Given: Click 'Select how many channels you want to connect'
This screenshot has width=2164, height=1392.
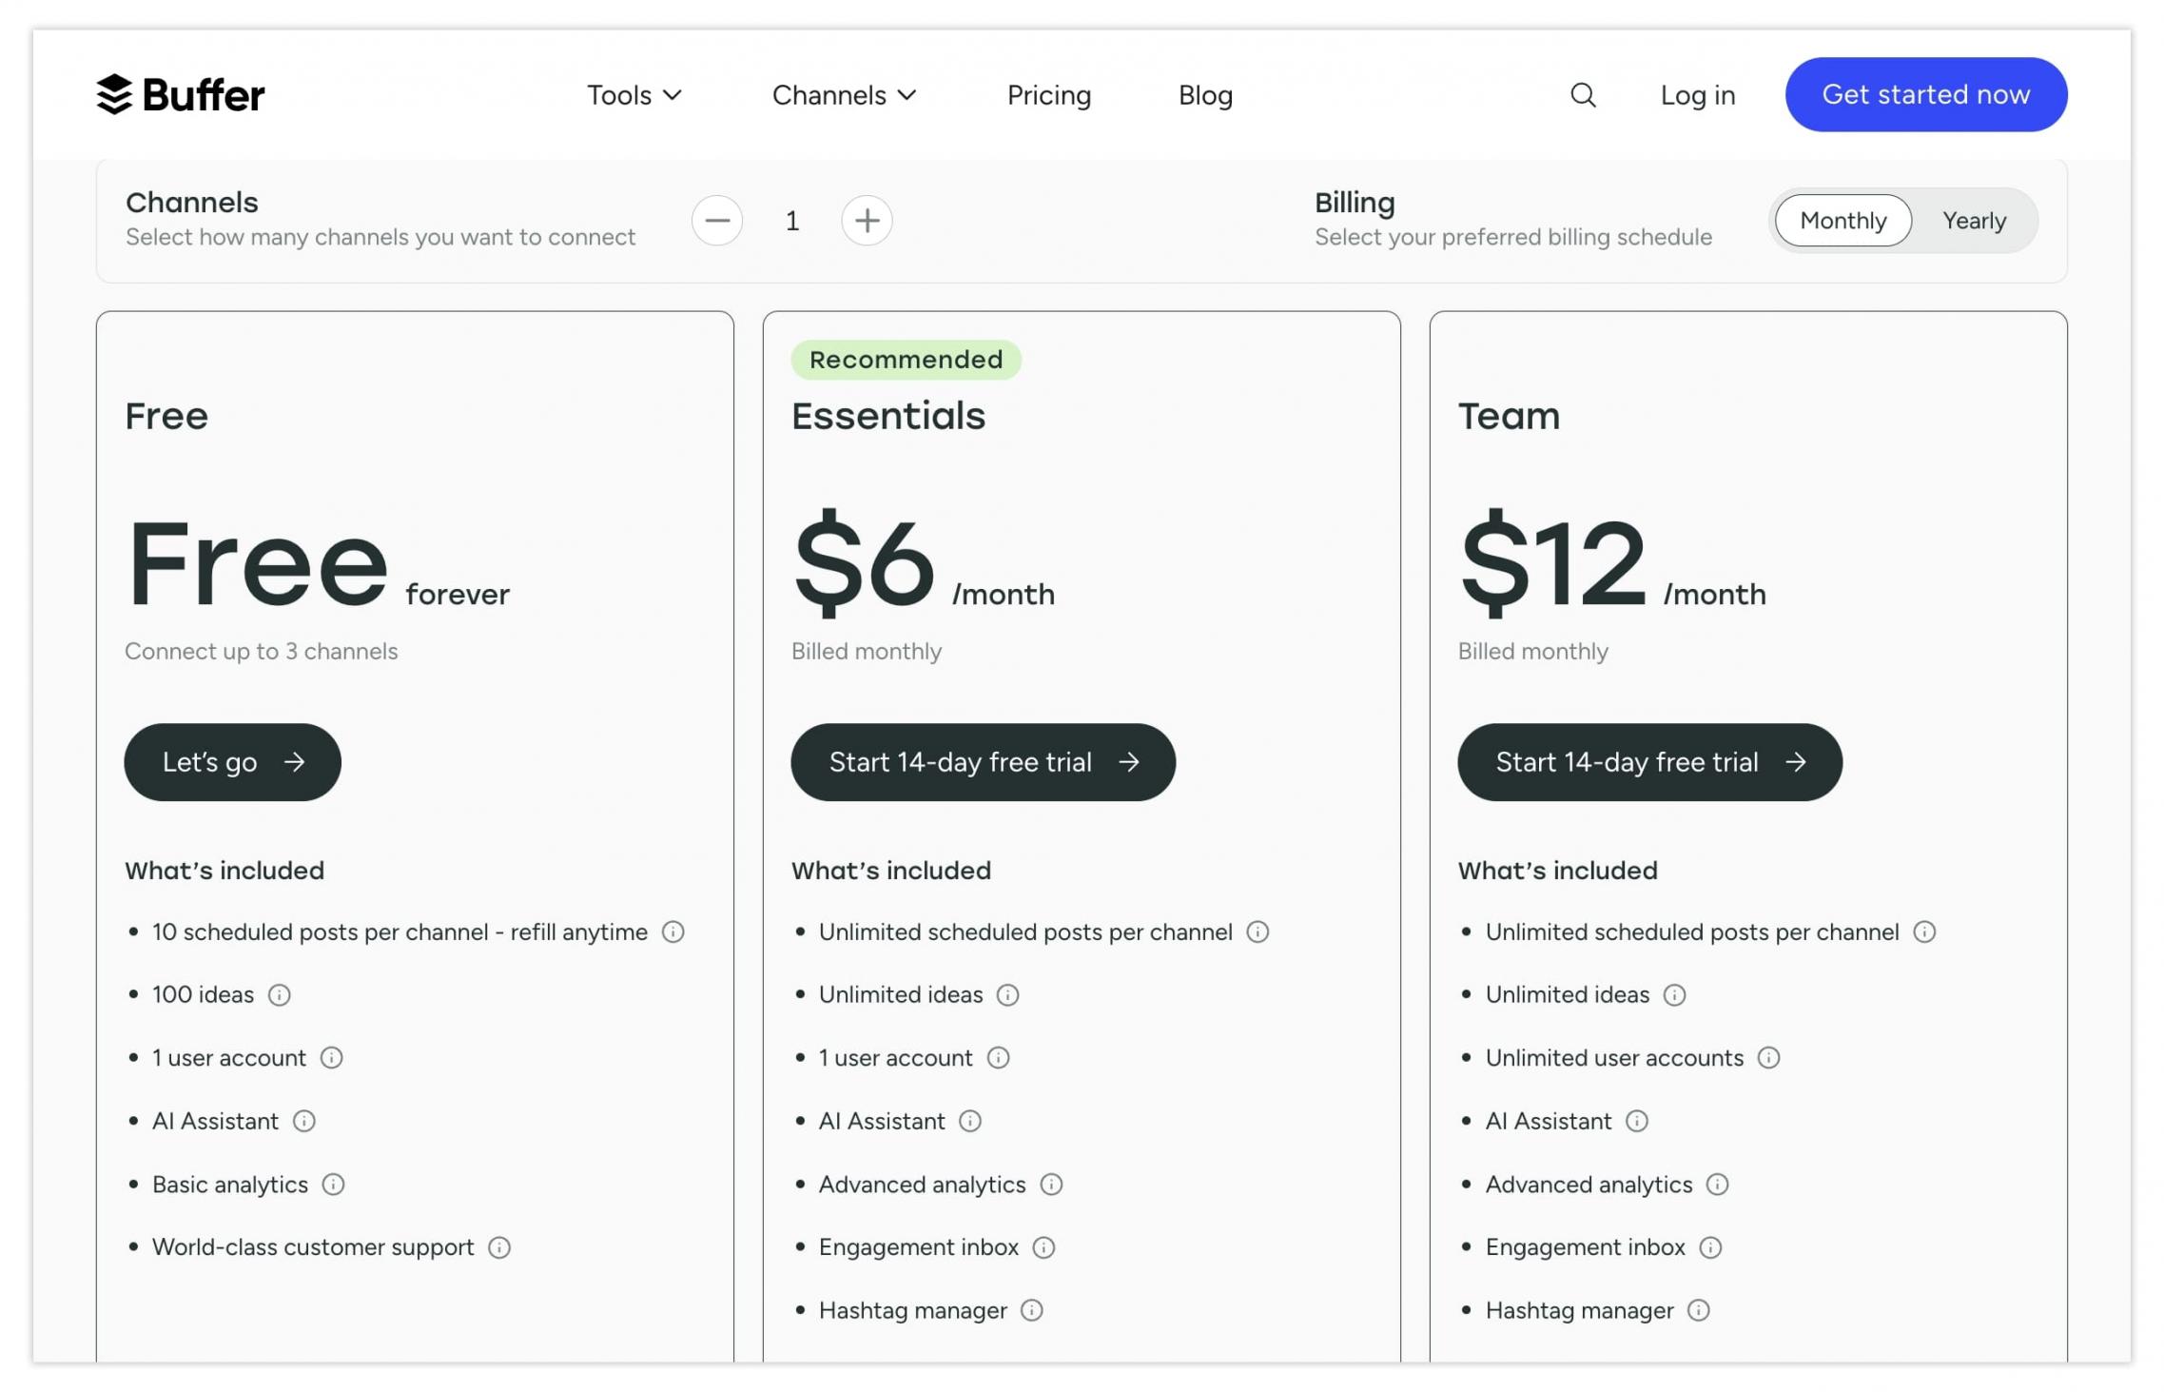Looking at the screenshot, I should [380, 237].
